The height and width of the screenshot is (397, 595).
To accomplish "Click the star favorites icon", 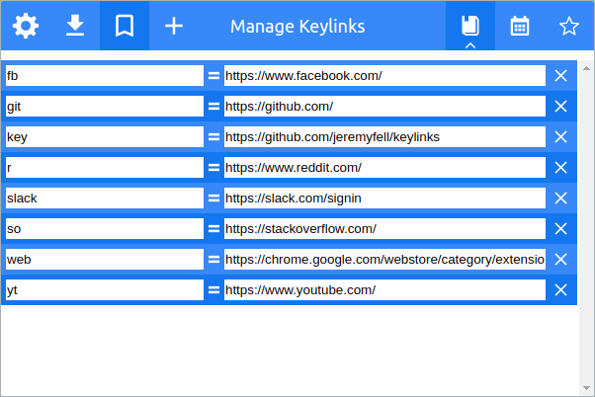I will point(569,26).
